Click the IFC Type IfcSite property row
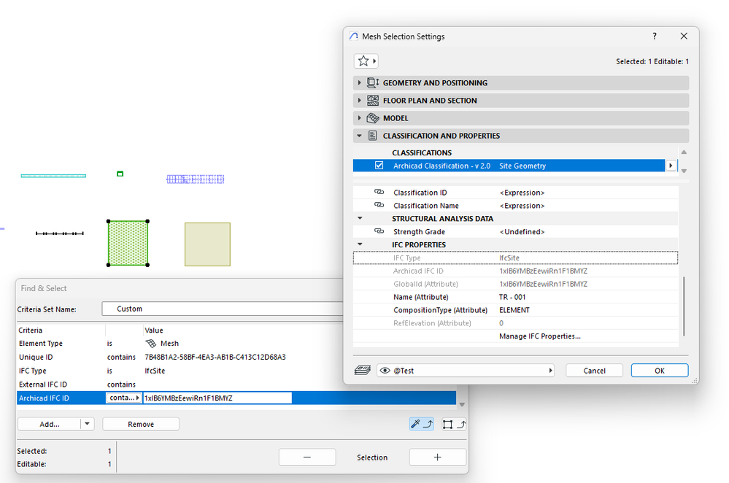The image size is (729, 483). (516, 258)
